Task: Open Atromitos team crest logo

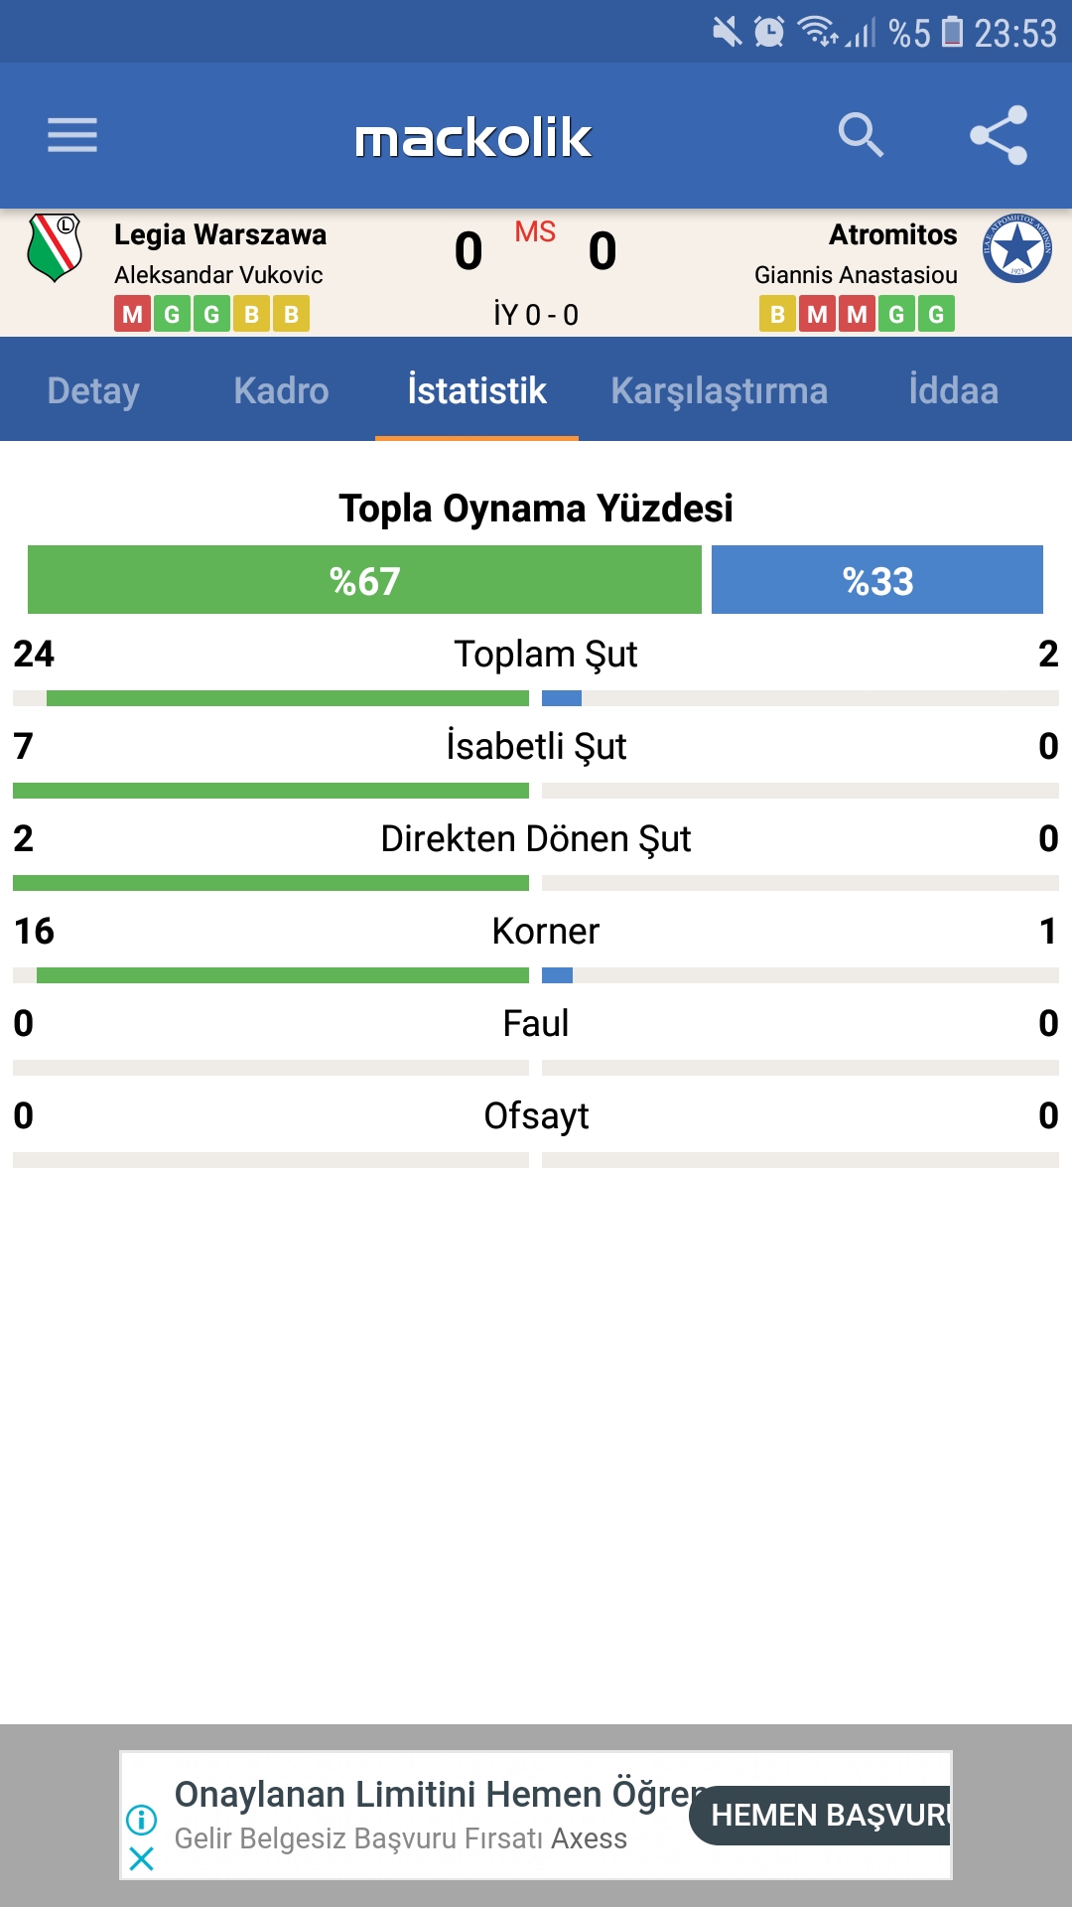Action: pyautogui.click(x=1017, y=248)
